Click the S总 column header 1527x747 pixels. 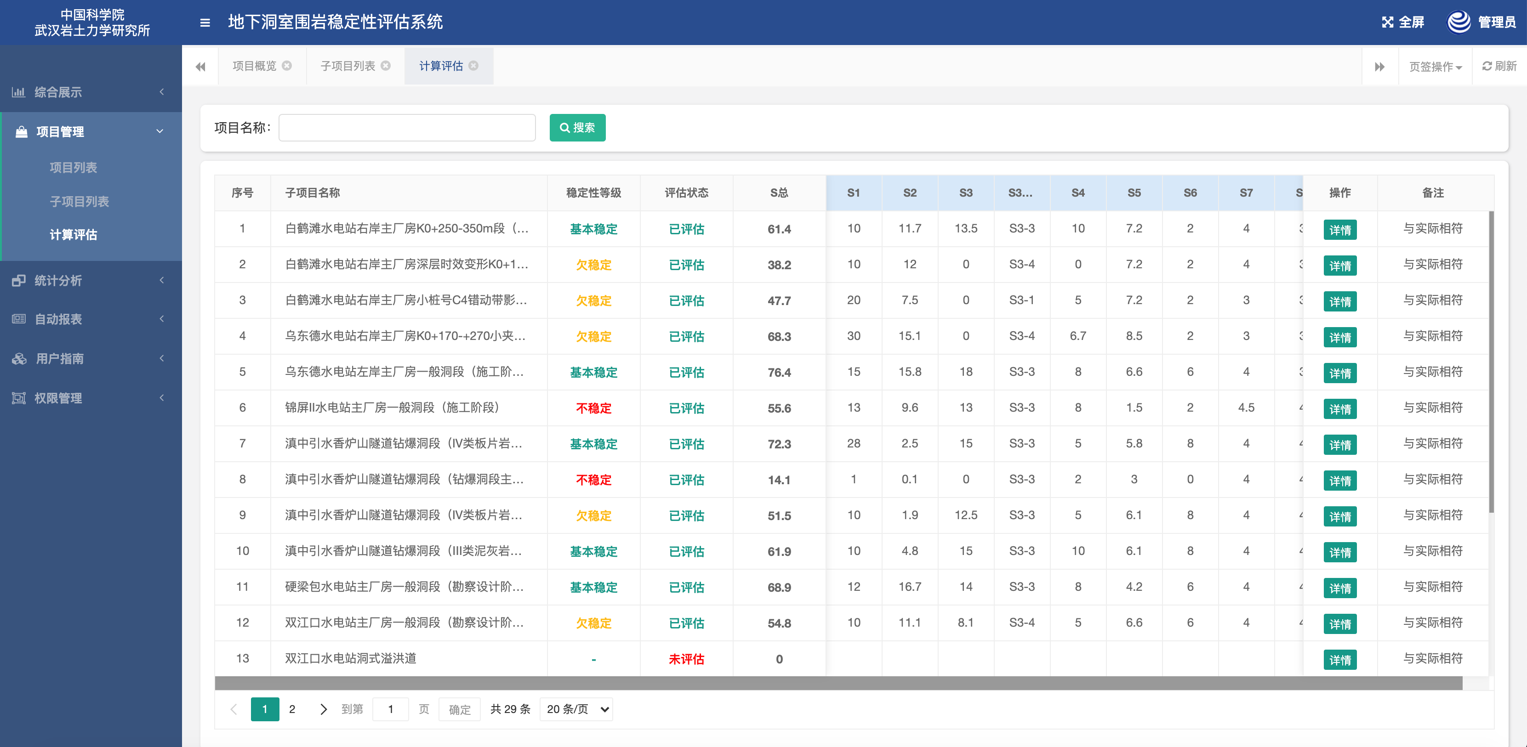[x=779, y=192]
